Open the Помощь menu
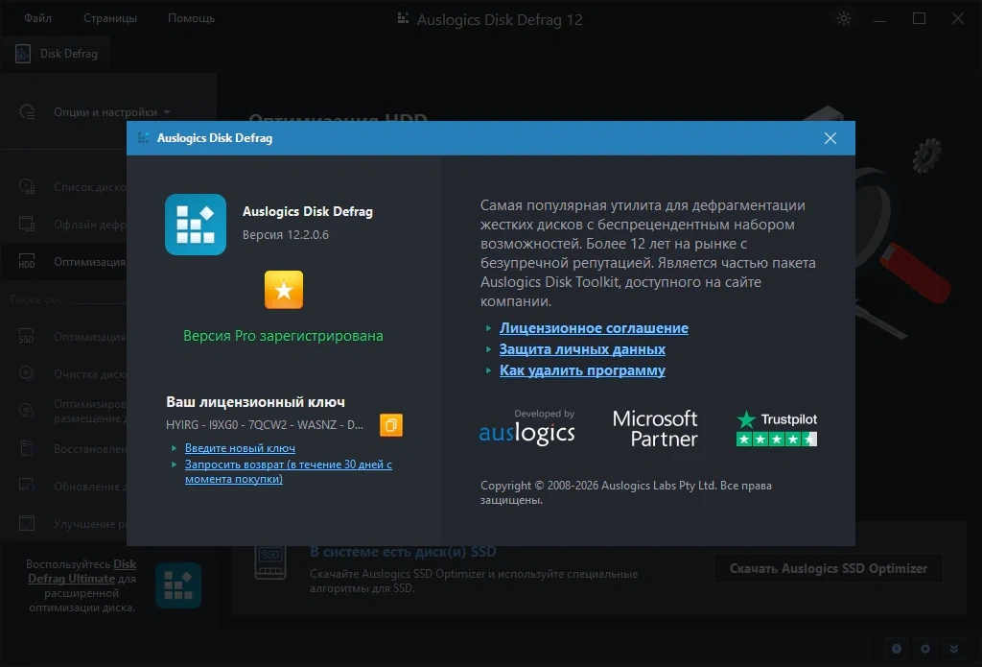Image resolution: width=982 pixels, height=667 pixels. [x=191, y=18]
